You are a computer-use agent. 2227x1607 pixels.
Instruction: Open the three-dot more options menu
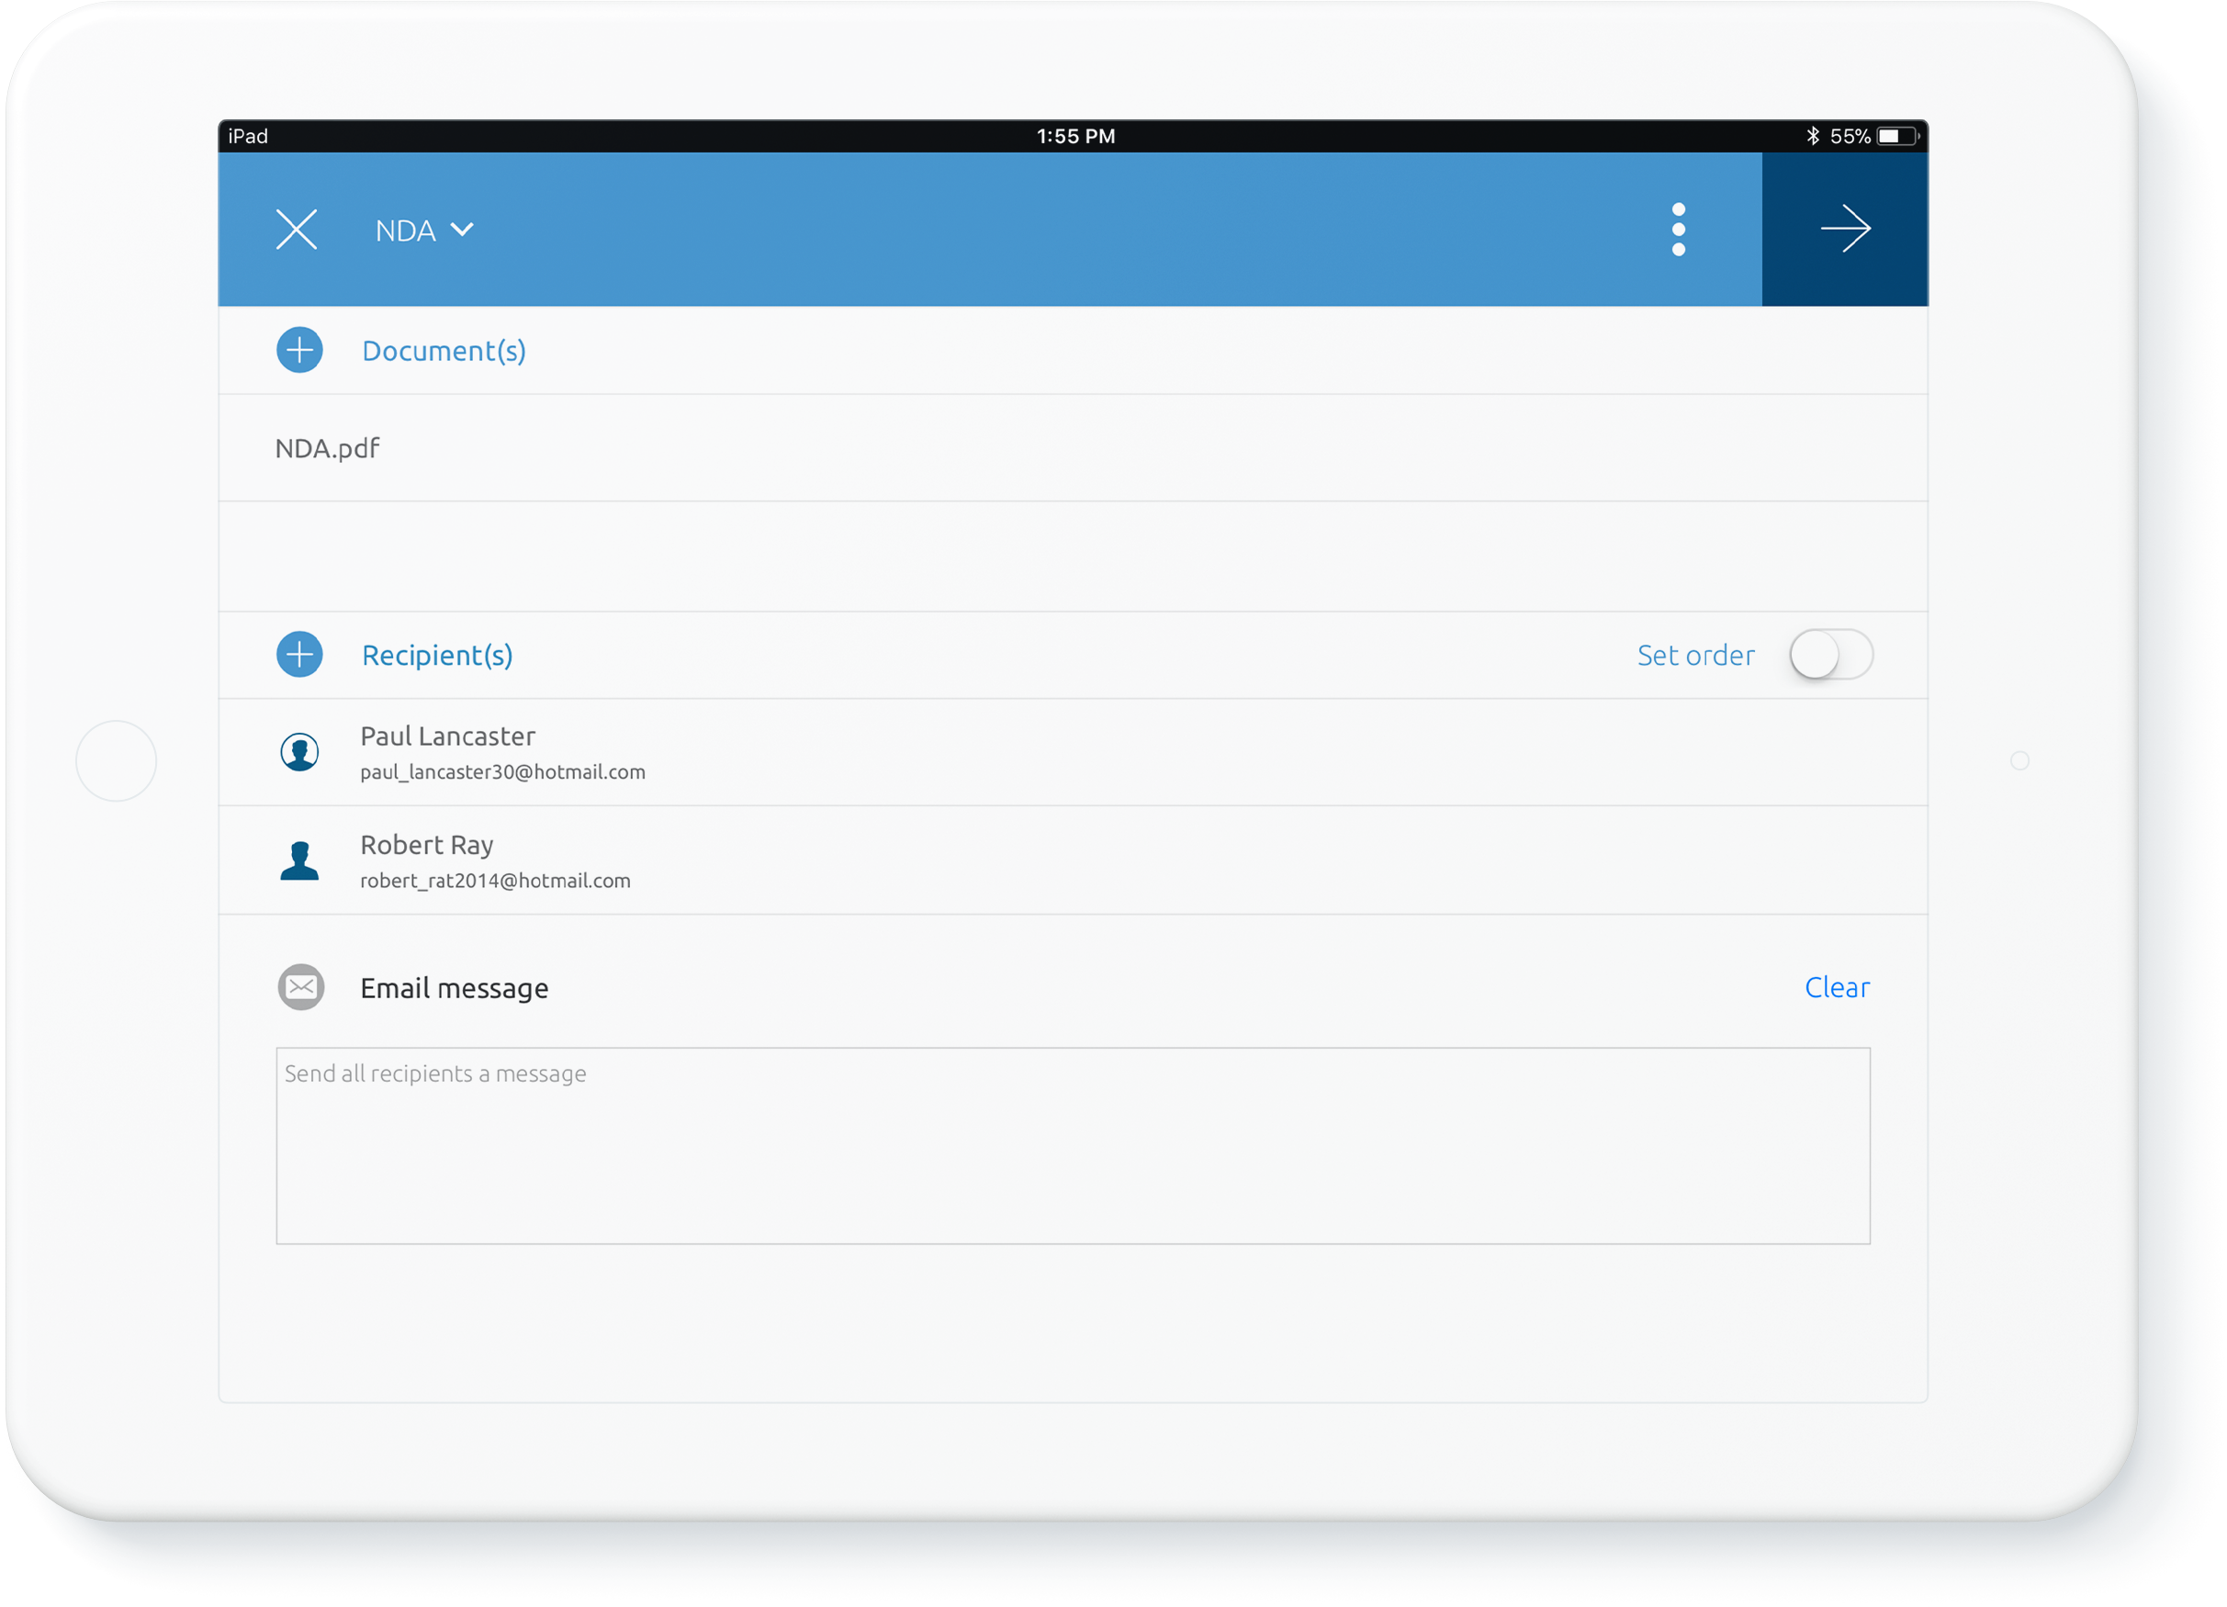(1678, 230)
